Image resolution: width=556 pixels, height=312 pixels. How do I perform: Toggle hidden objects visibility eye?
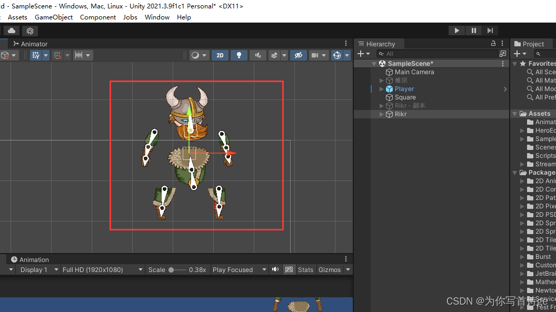299,55
